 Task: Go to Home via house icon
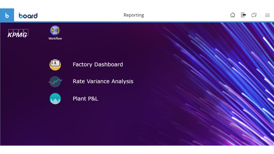[233, 15]
